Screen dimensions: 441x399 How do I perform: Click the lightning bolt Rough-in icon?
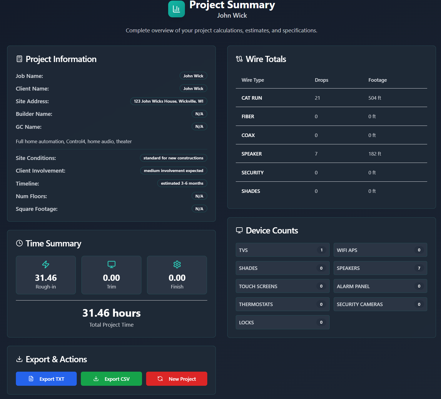[x=46, y=264]
